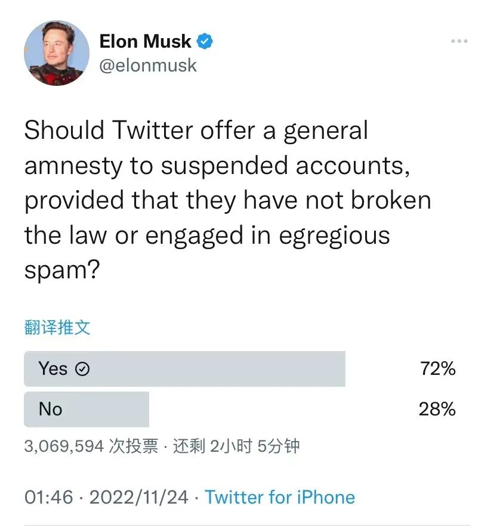
Task: Click the word "egregious" in the tweet
Action: [334, 235]
